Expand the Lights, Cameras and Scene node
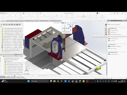This screenshot has height=95, width=127. (3, 60)
